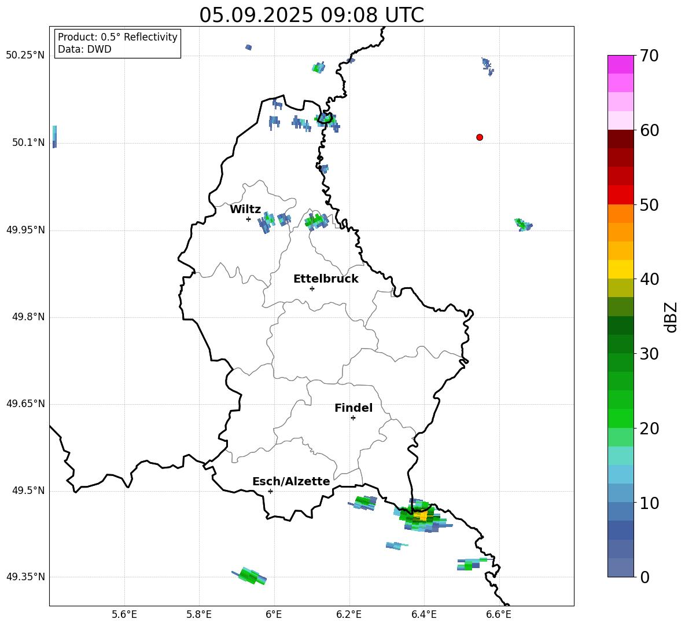Click the magenta top segment of the colorbar

click(x=621, y=64)
